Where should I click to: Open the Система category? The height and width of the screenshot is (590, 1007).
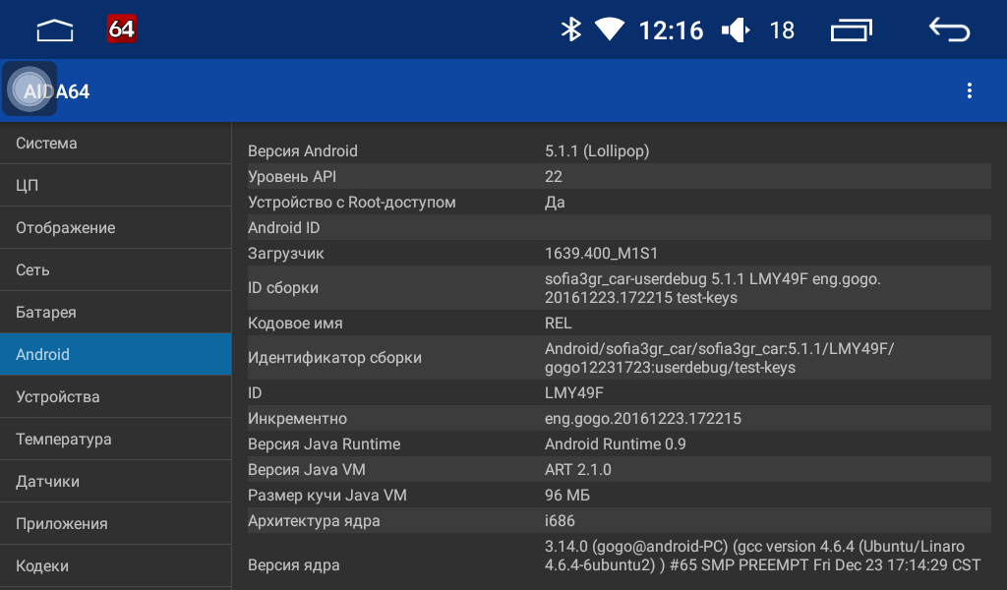click(115, 144)
